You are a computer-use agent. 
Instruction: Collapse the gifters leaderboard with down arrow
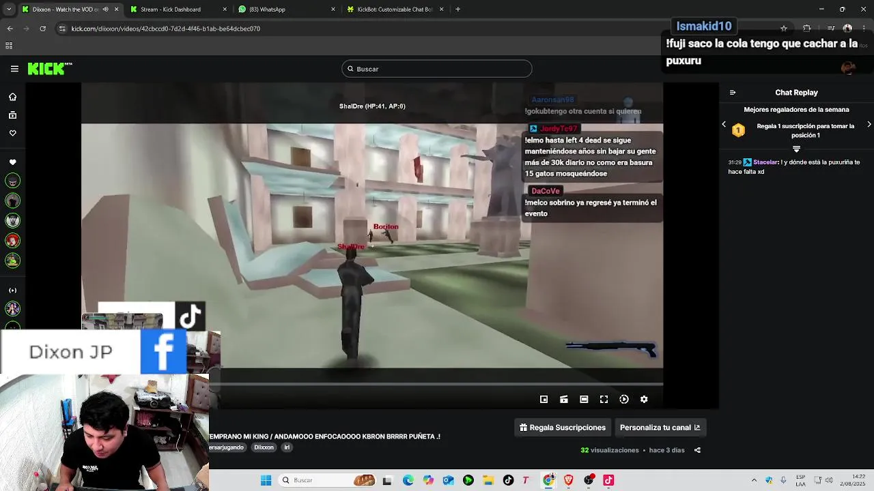(x=796, y=149)
